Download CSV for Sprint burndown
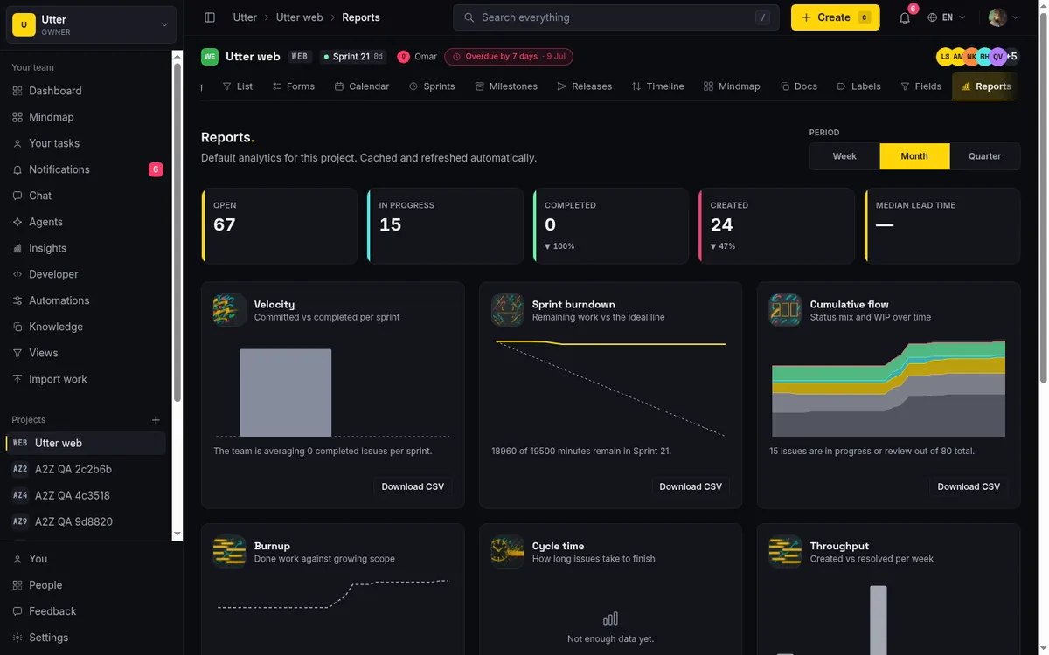1049x655 pixels. tap(691, 486)
